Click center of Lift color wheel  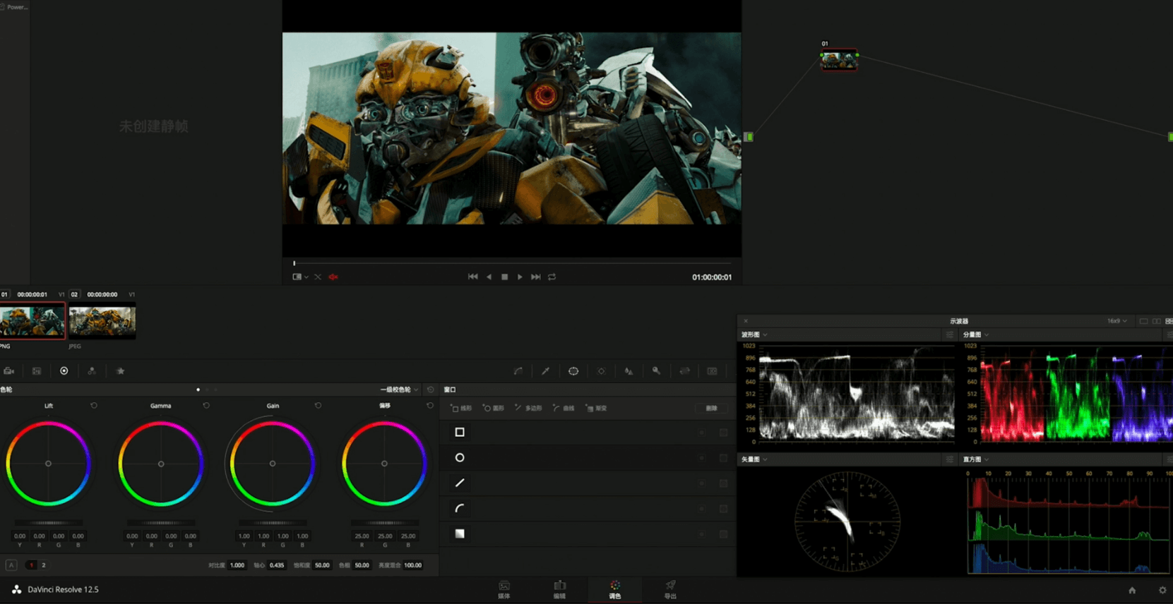tap(49, 464)
